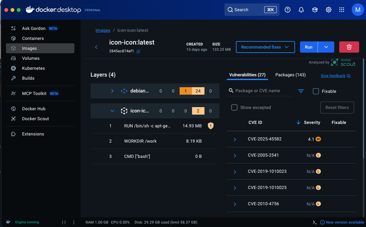Click the vulnerabilities panel scrollbar
The width and height of the screenshot is (366, 227).
pyautogui.click(x=363, y=109)
